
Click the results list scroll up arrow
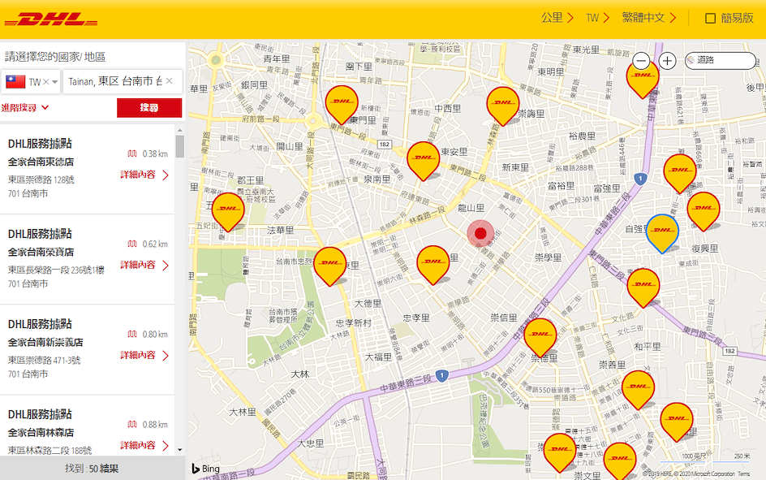pos(180,131)
